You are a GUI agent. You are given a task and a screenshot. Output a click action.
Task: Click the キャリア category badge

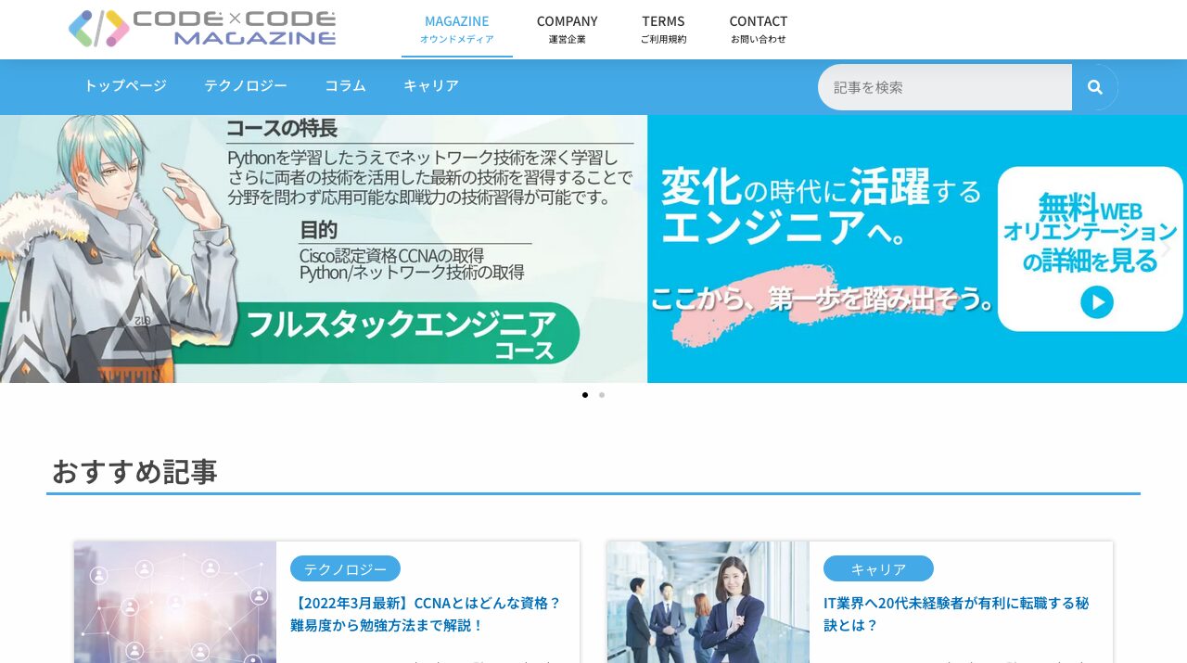pyautogui.click(x=878, y=568)
